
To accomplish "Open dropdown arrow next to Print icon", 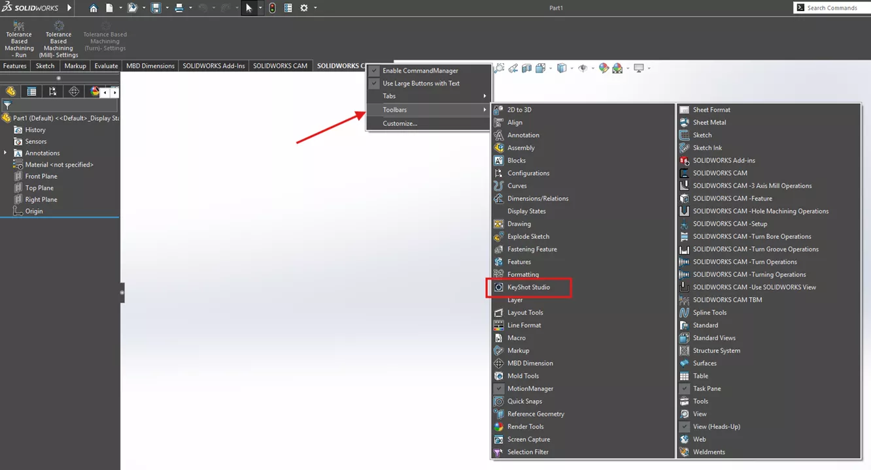I will (190, 8).
